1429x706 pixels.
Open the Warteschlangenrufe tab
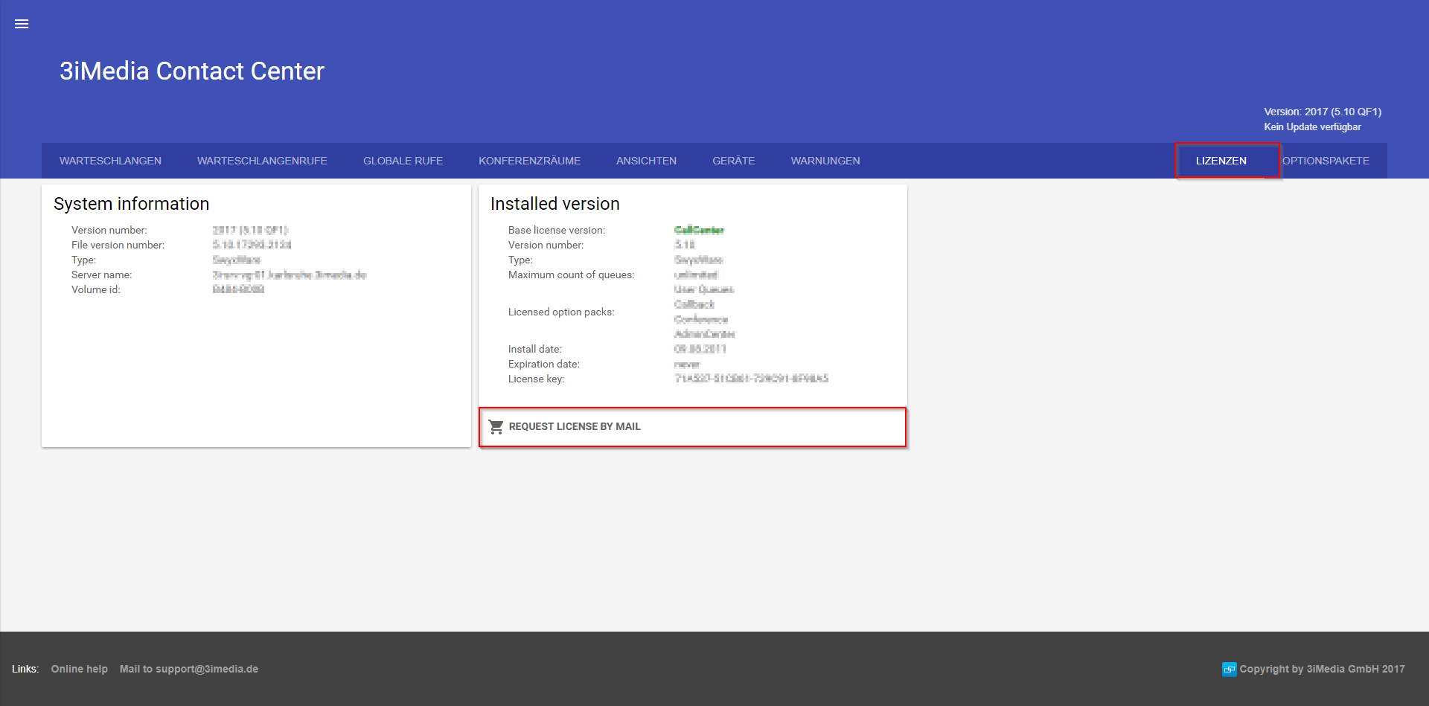coord(262,161)
